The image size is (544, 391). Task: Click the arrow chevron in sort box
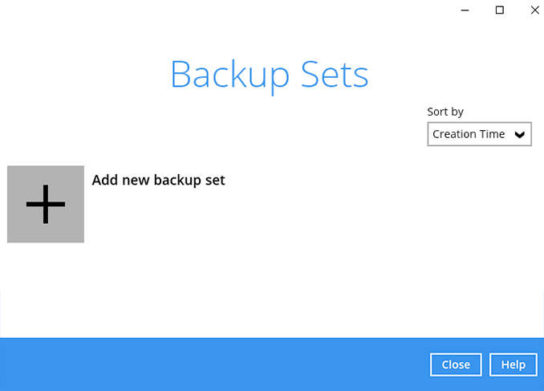tap(520, 135)
